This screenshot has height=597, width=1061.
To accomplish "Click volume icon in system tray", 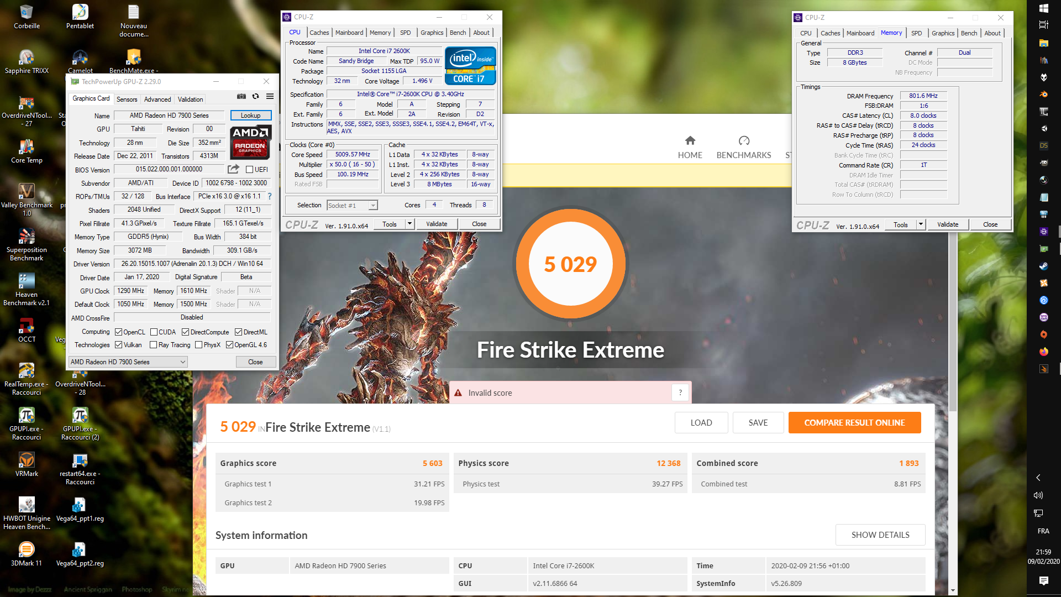I will click(x=1038, y=495).
